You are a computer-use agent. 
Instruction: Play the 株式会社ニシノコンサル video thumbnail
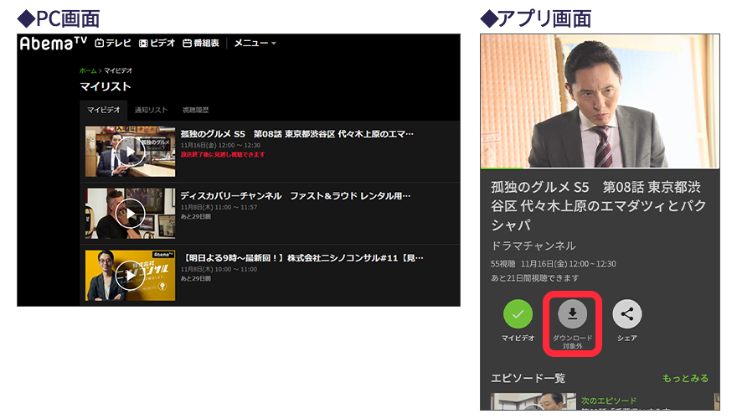pyautogui.click(x=130, y=276)
